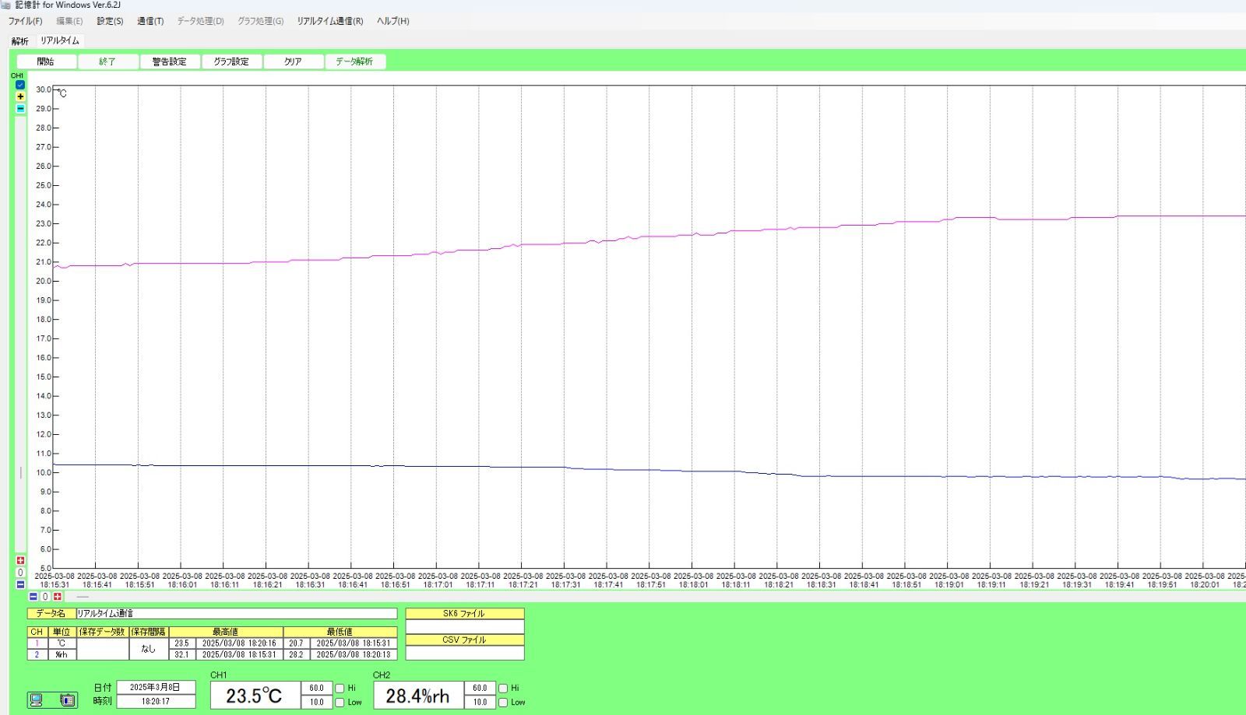Click the 30.0 label on Y-axis

point(43,89)
